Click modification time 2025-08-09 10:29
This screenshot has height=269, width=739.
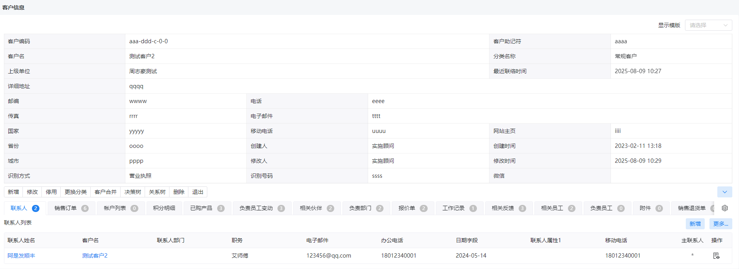pyautogui.click(x=638, y=161)
